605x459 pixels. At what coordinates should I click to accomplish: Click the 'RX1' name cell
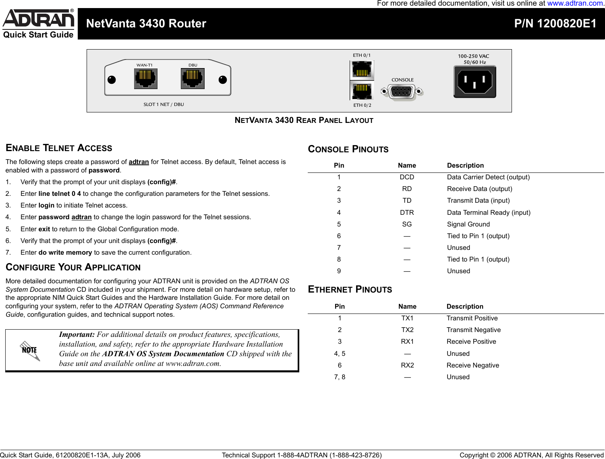pos(407,342)
